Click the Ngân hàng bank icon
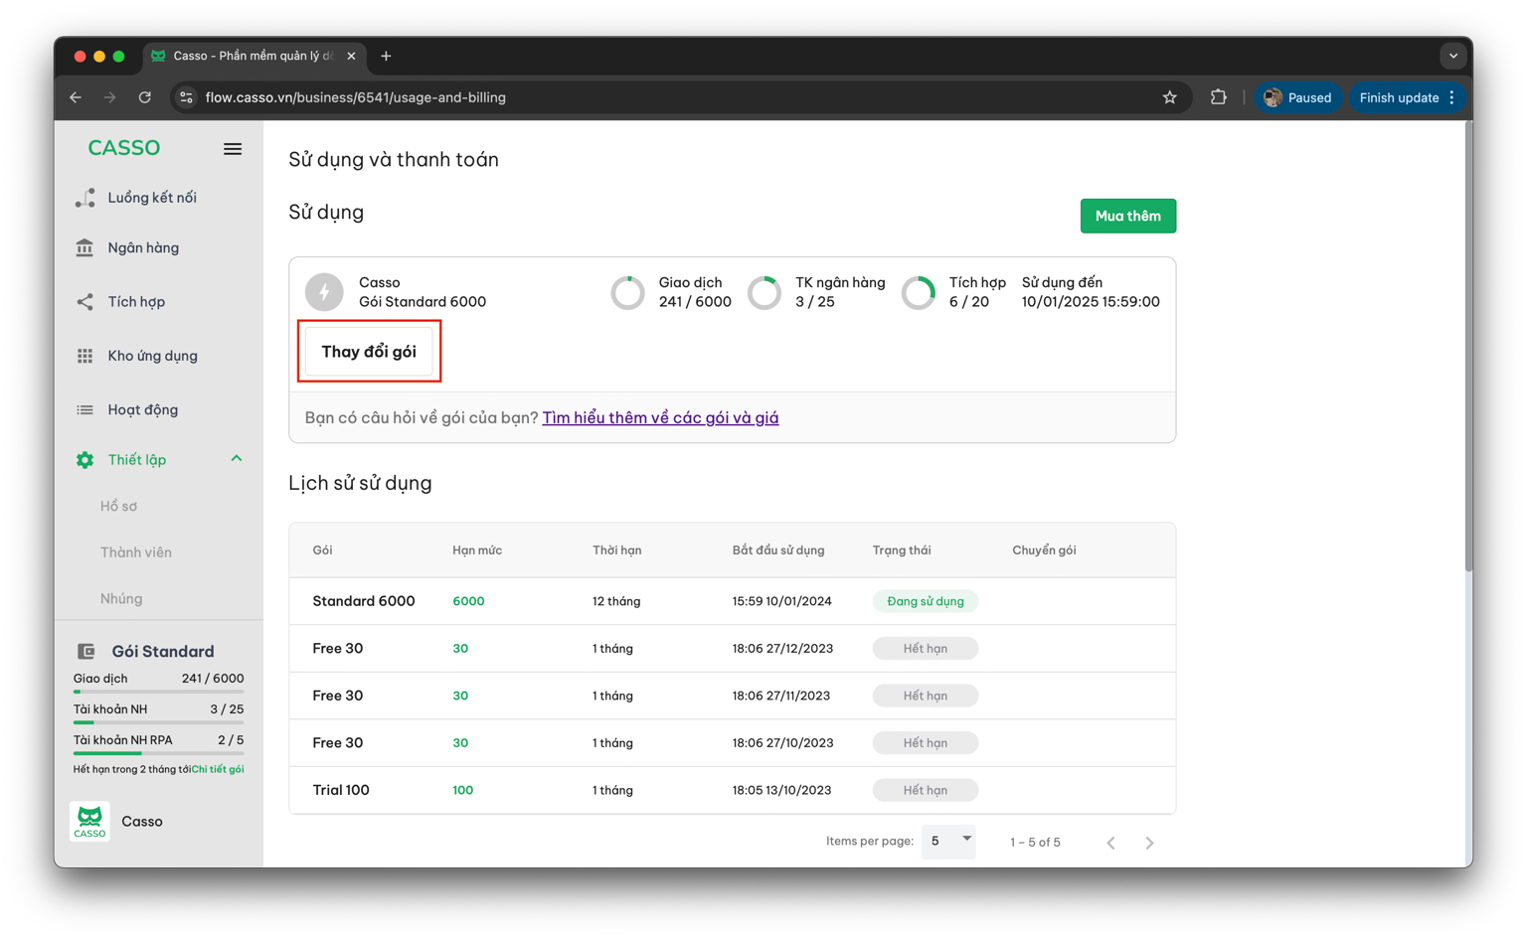Image resolution: width=1527 pixels, height=939 pixels. pyautogui.click(x=85, y=247)
